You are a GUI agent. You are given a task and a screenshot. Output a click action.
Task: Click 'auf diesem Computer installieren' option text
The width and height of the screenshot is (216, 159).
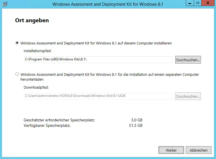click(145, 43)
